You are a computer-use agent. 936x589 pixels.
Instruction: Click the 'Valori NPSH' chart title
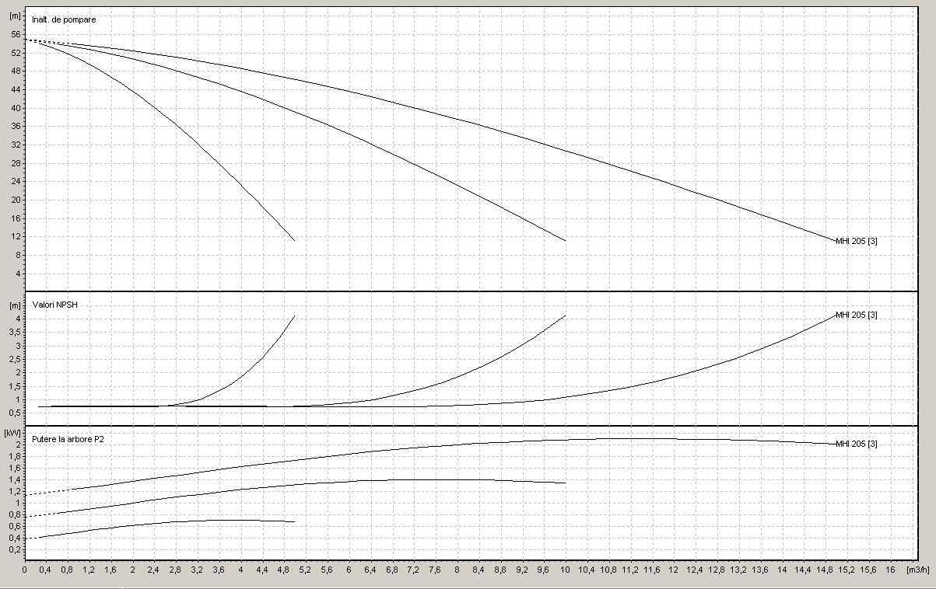pyautogui.click(x=54, y=305)
